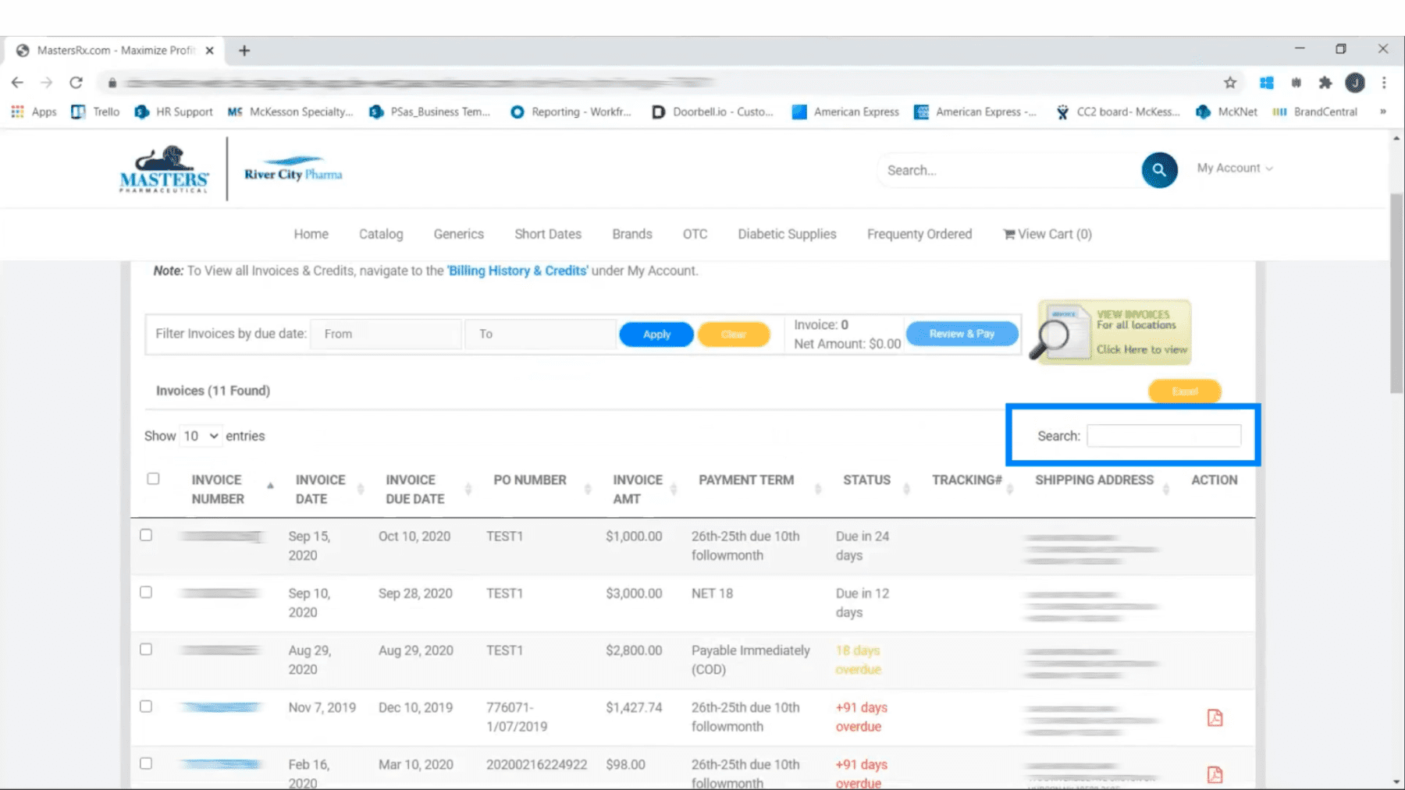The width and height of the screenshot is (1405, 790).
Task: Select the Sep 15, 2020 invoice checkbox
Action: (146, 535)
